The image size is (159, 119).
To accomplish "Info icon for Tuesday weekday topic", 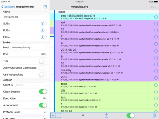I will tap(156, 71).
